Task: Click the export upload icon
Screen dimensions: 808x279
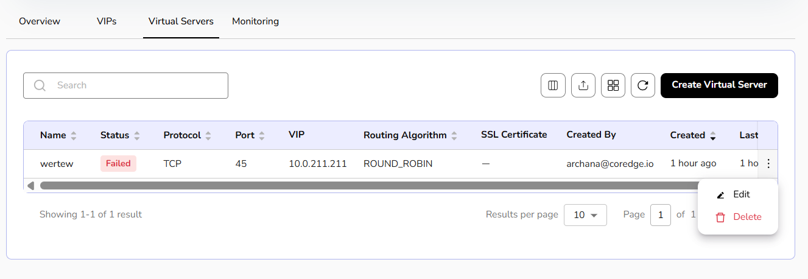Action: [x=583, y=85]
